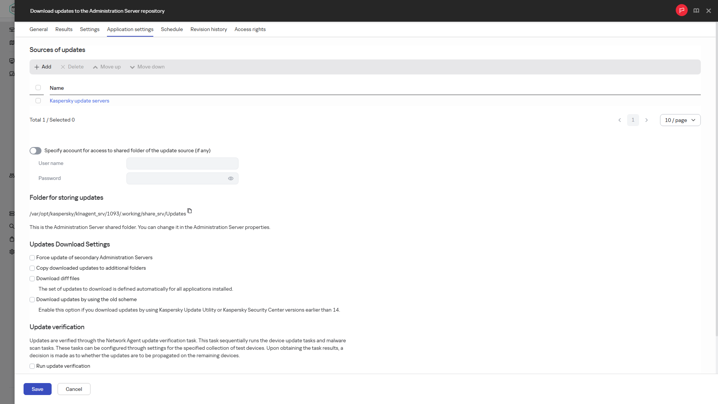718x404 pixels.
Task: Go to the previous page arrow
Action: (620, 120)
